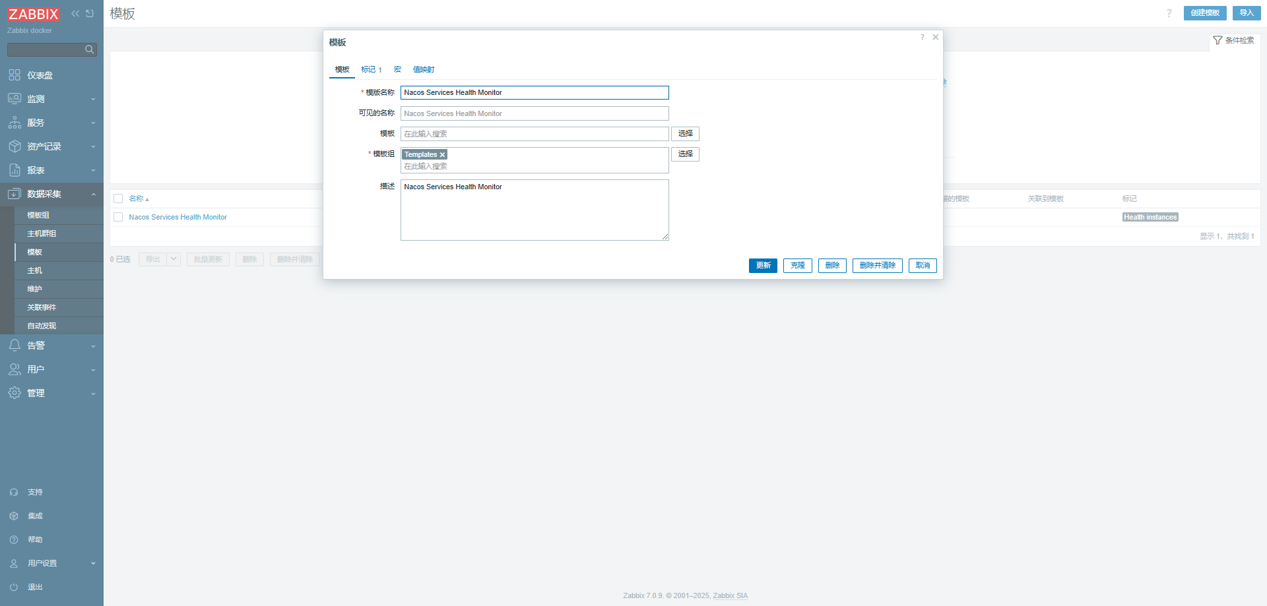Image resolution: width=1267 pixels, height=606 pixels.
Task: Collapse the 数据采集 menu chevron
Action: [x=93, y=195]
